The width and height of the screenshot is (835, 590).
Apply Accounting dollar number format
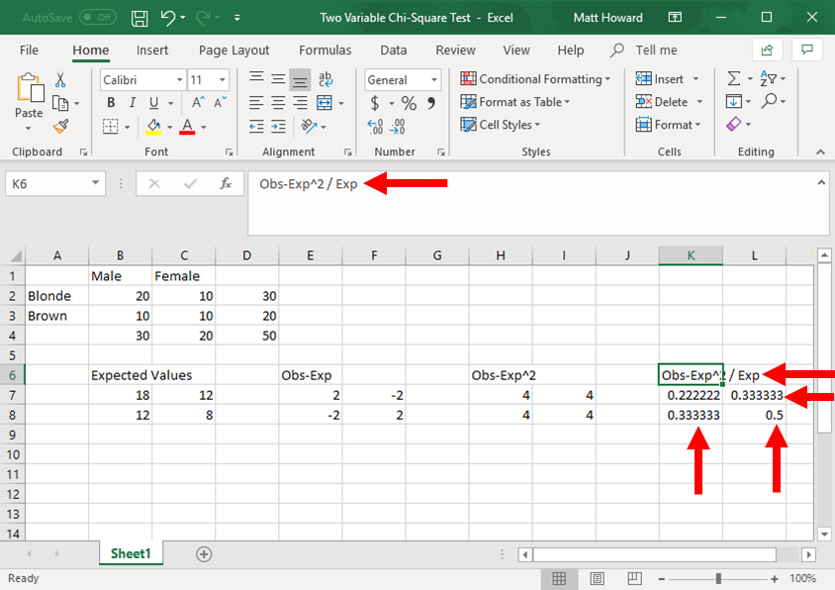point(375,103)
